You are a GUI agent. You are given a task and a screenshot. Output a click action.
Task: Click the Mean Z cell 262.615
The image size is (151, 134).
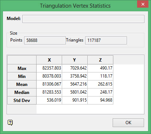click(x=100, y=84)
